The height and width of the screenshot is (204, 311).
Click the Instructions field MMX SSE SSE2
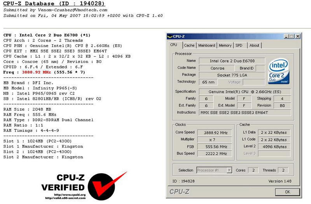(245, 112)
